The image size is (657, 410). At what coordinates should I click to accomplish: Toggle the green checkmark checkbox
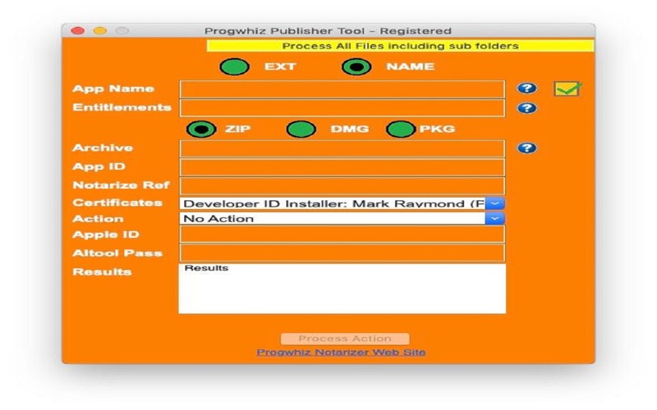point(567,89)
